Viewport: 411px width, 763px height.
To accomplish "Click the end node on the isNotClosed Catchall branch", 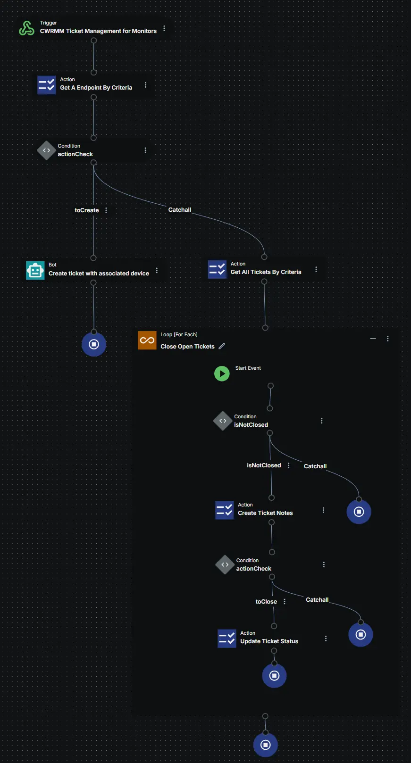I will coord(359,512).
